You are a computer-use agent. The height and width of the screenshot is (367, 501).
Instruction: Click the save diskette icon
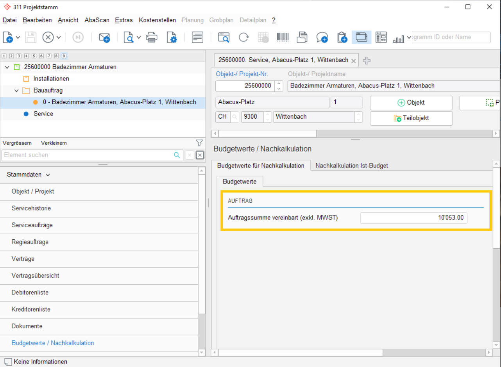(31, 37)
